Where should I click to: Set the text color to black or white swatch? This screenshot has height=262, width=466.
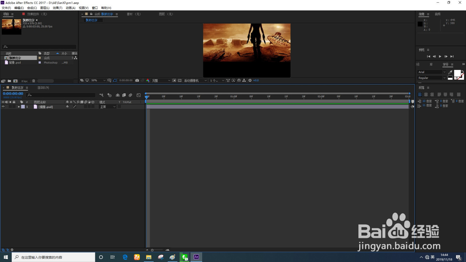pos(450,78)
